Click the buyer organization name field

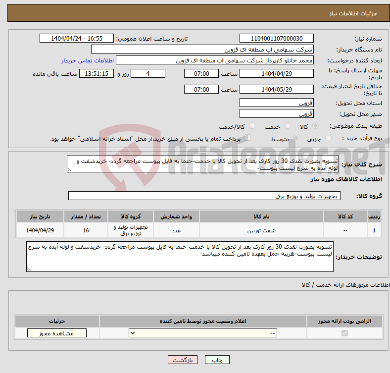(202, 50)
